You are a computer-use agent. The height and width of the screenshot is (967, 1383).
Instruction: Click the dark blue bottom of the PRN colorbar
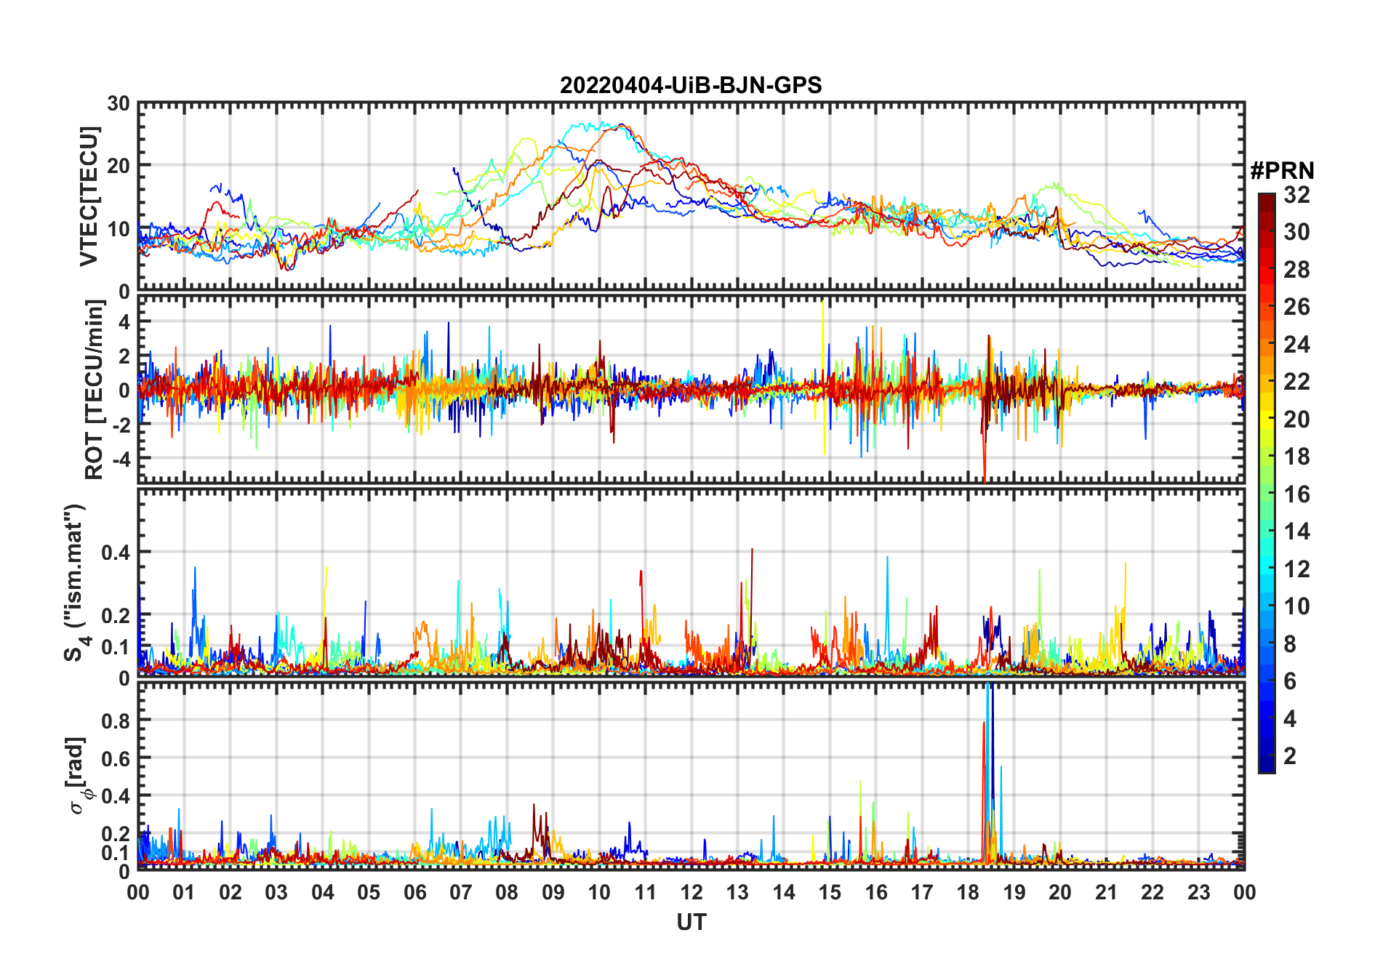pos(1266,766)
